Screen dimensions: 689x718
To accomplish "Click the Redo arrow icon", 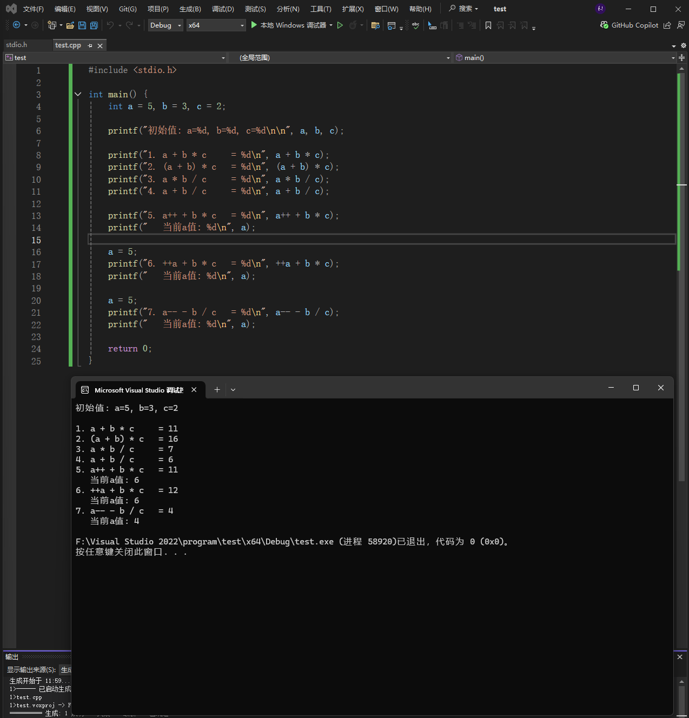I will [x=129, y=25].
